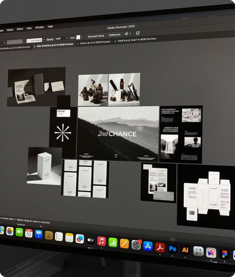Open Font Book from the Dock
Screen dimensions: 235x277
pyautogui.click(x=198, y=251)
